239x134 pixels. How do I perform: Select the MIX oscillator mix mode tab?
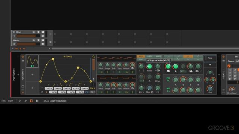tap(141, 56)
